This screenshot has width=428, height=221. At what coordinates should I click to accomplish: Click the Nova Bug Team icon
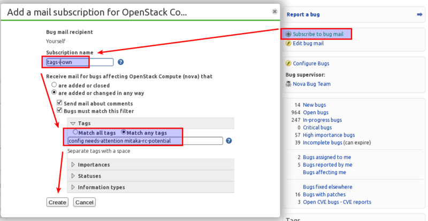(x=288, y=83)
